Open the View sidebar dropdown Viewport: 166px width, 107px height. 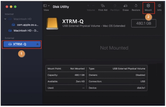[46, 6]
